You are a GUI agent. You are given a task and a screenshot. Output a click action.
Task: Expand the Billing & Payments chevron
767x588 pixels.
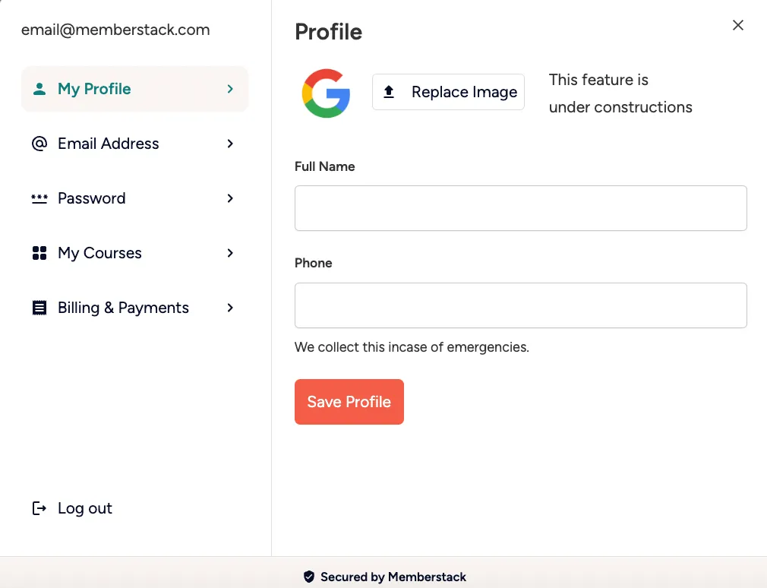pyautogui.click(x=230, y=308)
